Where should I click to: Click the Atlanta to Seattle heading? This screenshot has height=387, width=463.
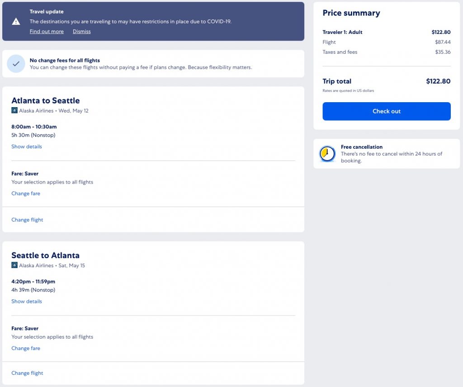point(45,100)
